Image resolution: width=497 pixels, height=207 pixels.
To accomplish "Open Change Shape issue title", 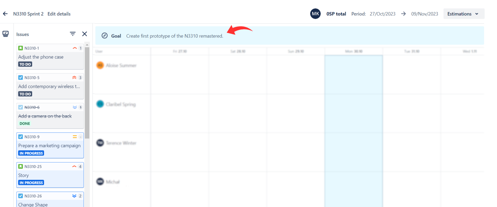I will coord(33,205).
